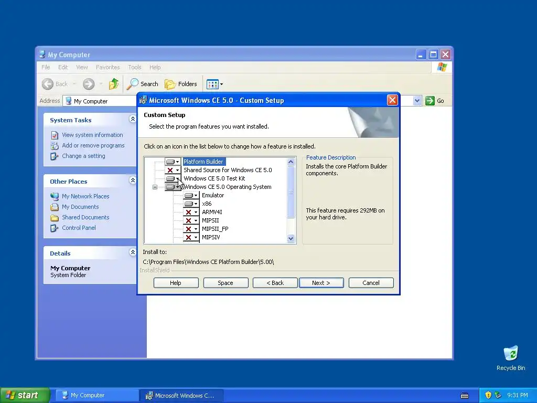Viewport: 537px width, 403px height.
Task: Click the Help button in setup dialog
Action: click(176, 283)
